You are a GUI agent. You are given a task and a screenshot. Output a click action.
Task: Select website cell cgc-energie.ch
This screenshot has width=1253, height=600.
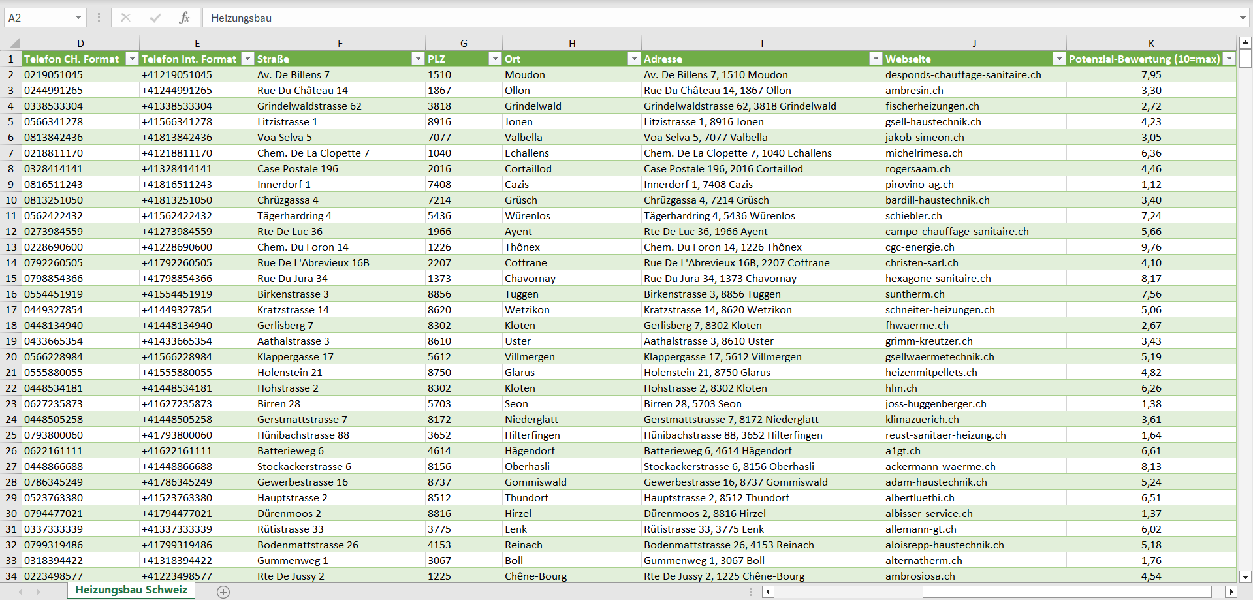click(x=974, y=247)
